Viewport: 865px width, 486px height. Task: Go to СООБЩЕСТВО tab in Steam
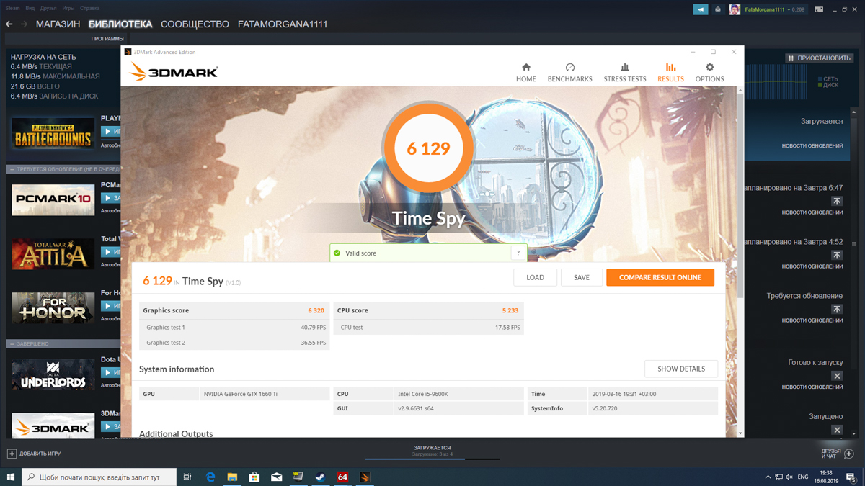click(x=195, y=24)
